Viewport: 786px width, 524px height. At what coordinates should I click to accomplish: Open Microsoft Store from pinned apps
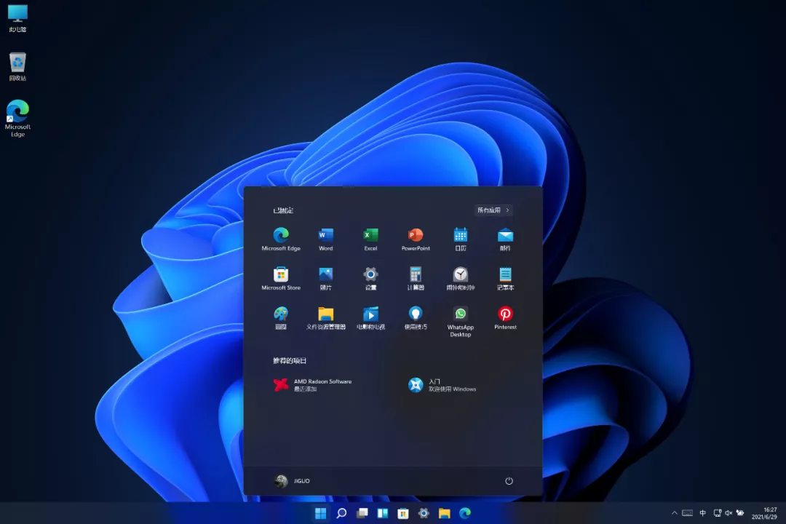click(281, 279)
